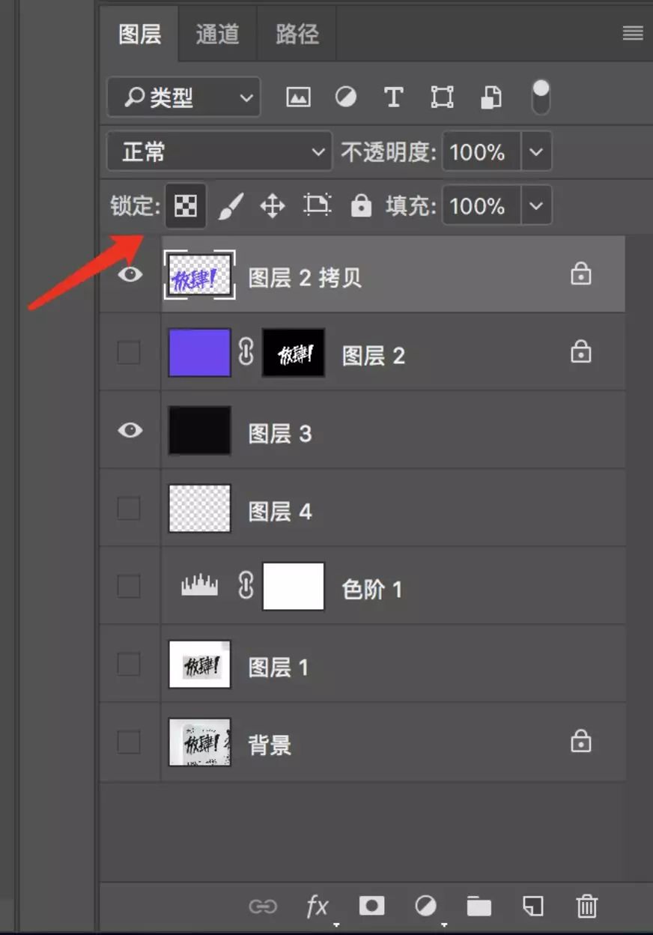653x935 pixels.
Task: Click the lock position icon
Action: (x=273, y=205)
